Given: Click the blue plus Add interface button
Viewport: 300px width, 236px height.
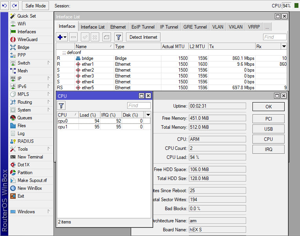Looking at the screenshot, I should pyautogui.click(x=62, y=37).
